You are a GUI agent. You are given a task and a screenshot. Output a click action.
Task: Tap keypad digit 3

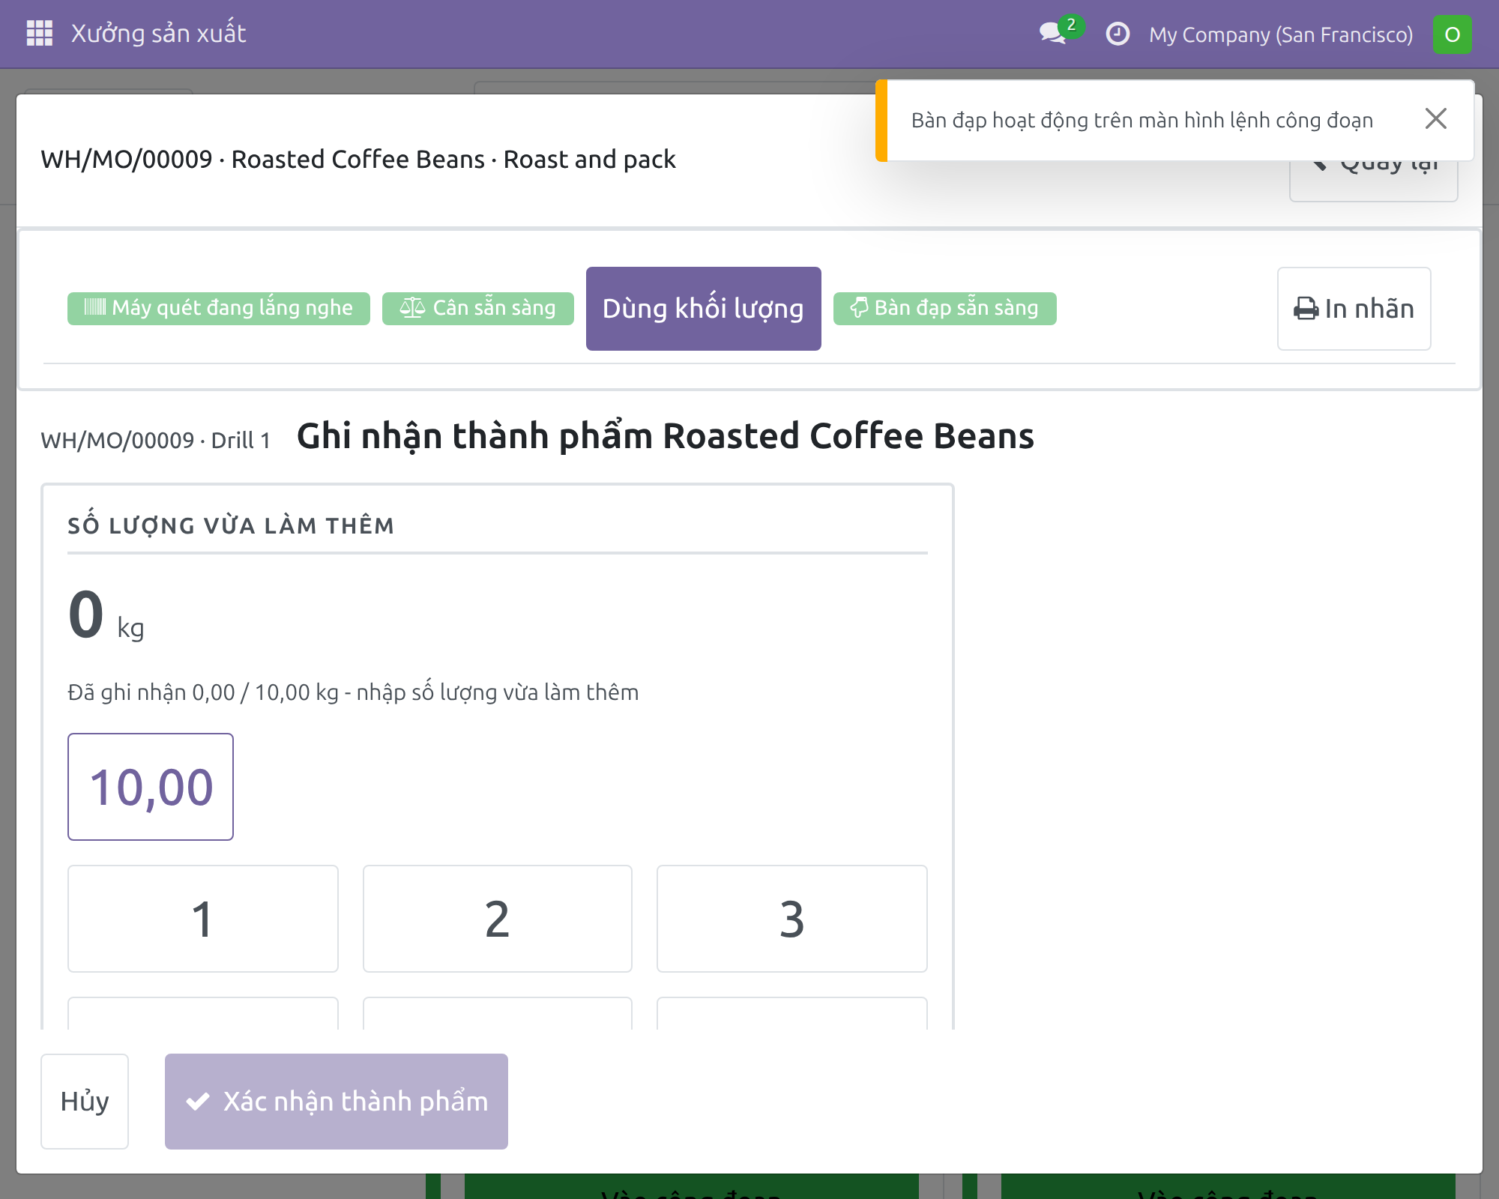pyautogui.click(x=792, y=919)
